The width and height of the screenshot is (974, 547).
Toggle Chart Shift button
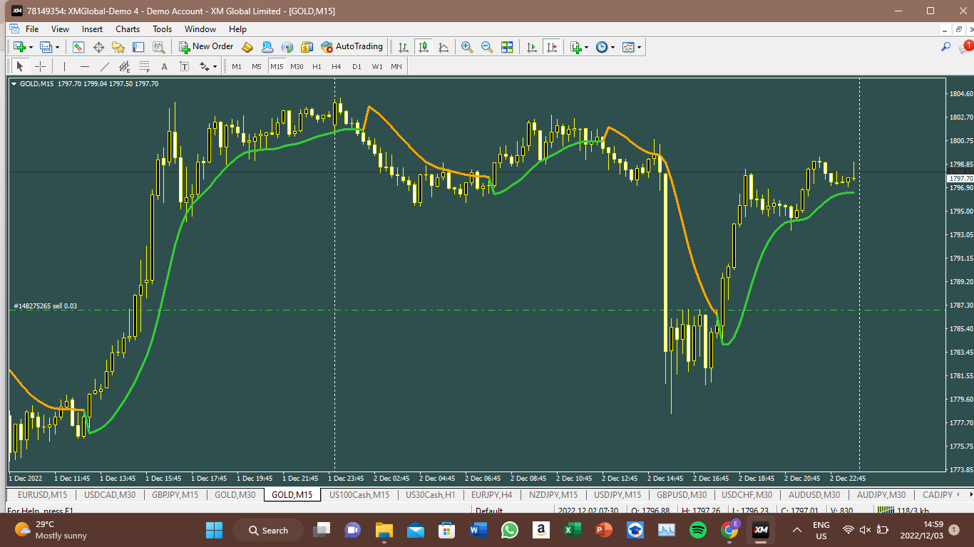pyautogui.click(x=551, y=47)
